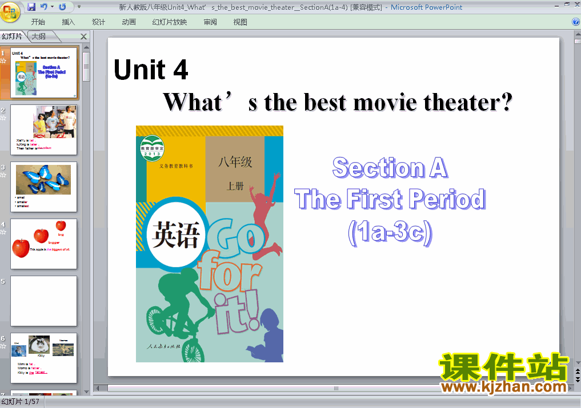581x408 pixels.
Task: Select slide 3 thumbnail with butterflies
Action: point(44,187)
